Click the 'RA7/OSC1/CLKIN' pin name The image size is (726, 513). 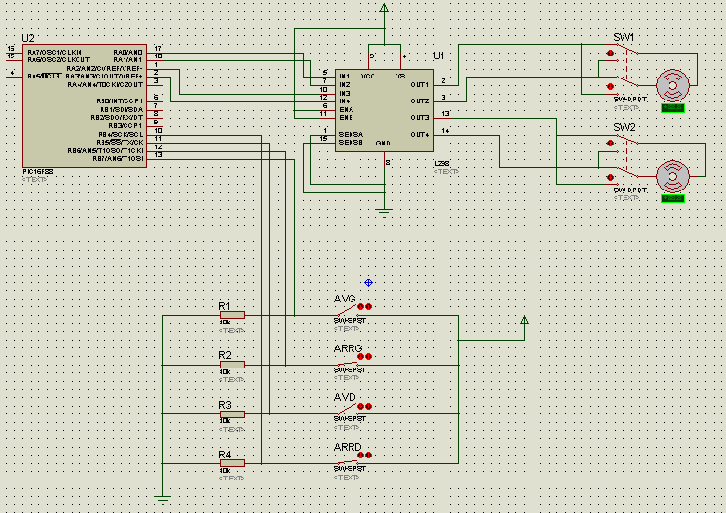point(55,53)
